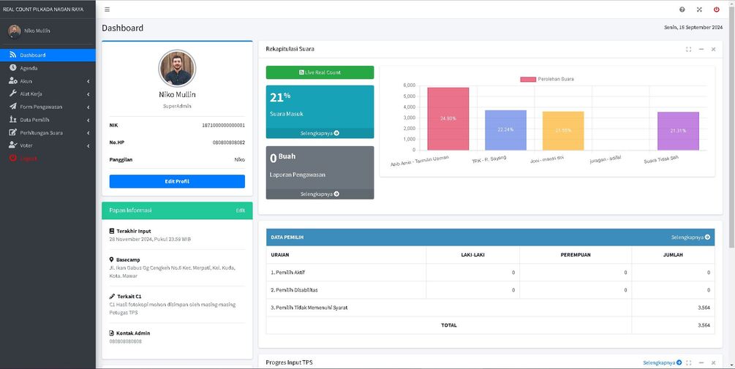Maximize the Rekapitulasi Suara card
The height and width of the screenshot is (369, 735).
click(x=689, y=49)
